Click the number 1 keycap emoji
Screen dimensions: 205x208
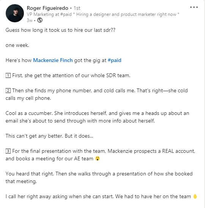coord(8,76)
